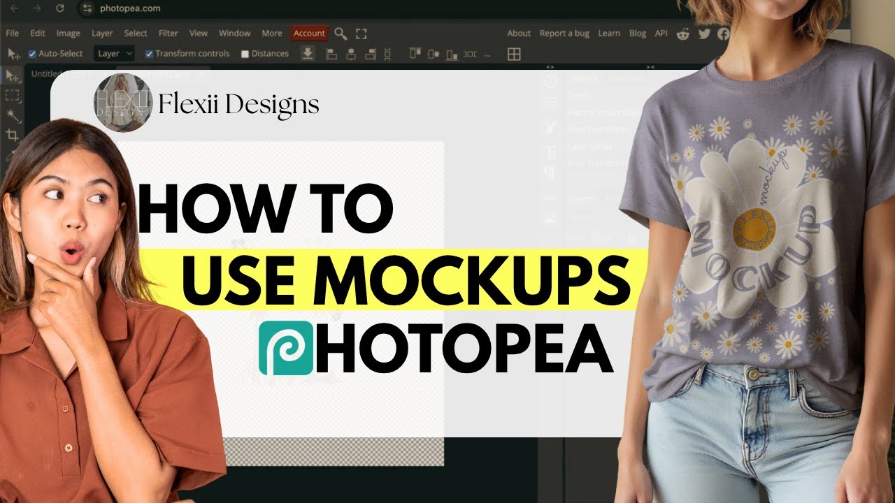Viewport: 895px width, 503px height.
Task: Toggle fullscreen mode icon
Action: [x=361, y=33]
